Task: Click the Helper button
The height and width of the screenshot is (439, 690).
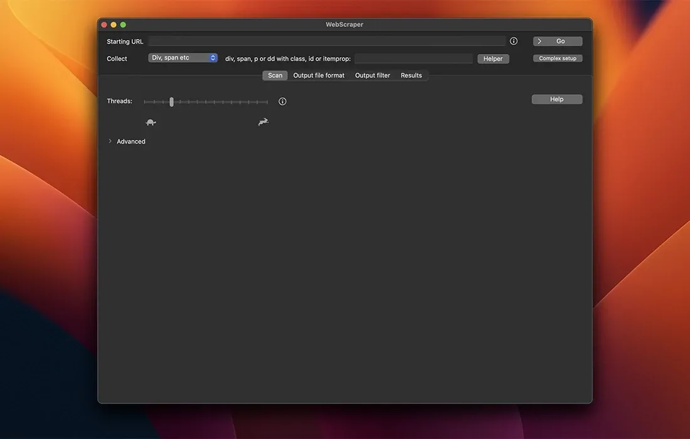Action: click(x=493, y=59)
